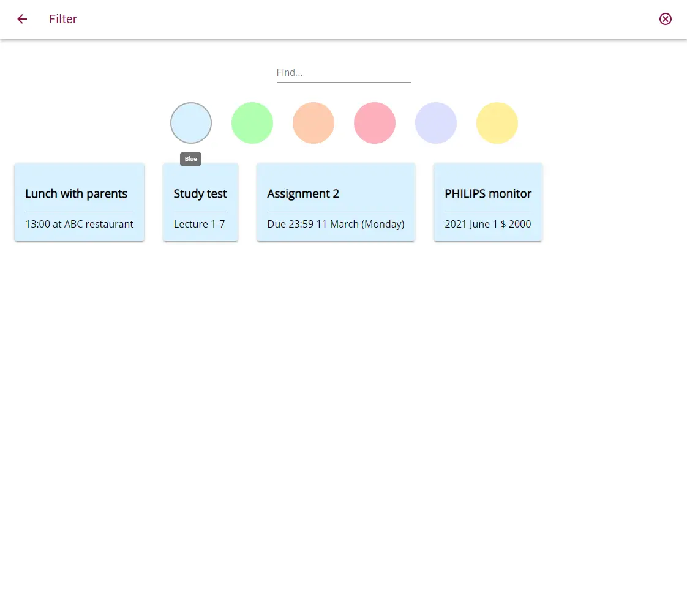Viewport: 687px width, 591px height.
Task: Click the Filter page title
Action: tap(62, 19)
